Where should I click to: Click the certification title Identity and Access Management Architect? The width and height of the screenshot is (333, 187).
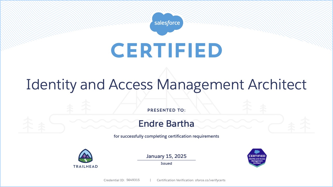(166, 84)
